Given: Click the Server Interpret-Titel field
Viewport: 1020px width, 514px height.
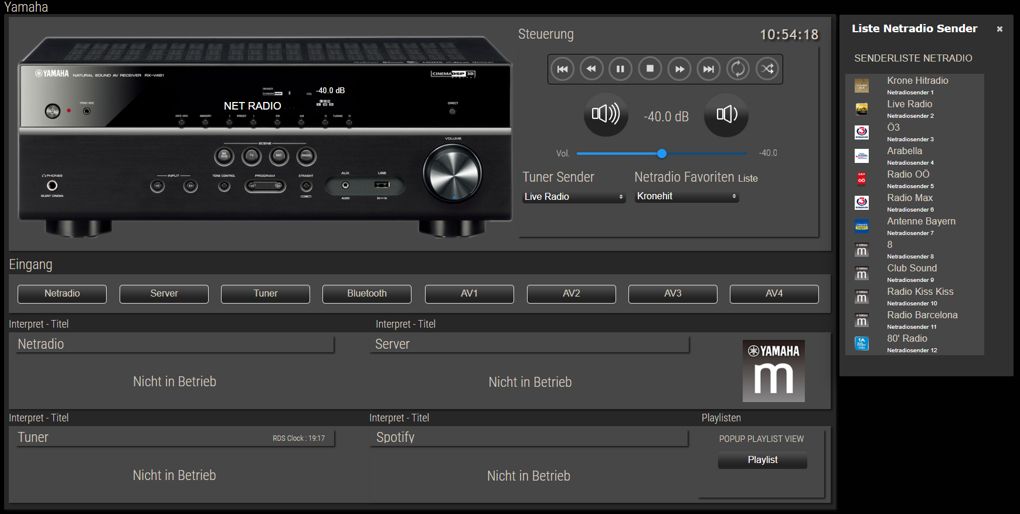Looking at the screenshot, I should click(x=531, y=344).
